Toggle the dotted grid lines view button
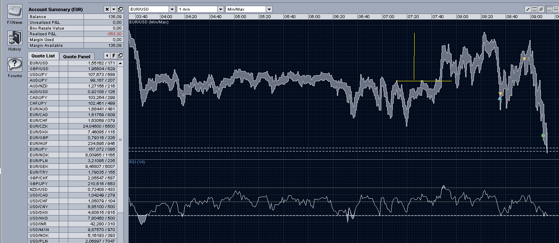This screenshot has height=243, width=559. [x=549, y=9]
